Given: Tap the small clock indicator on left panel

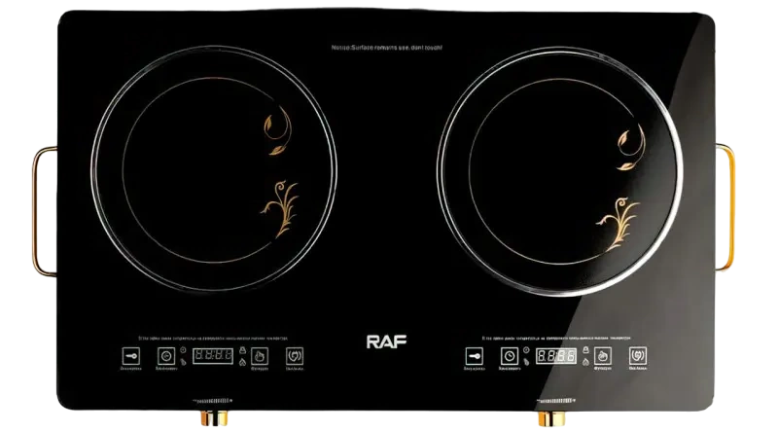Looking at the screenshot, I should (x=183, y=350).
